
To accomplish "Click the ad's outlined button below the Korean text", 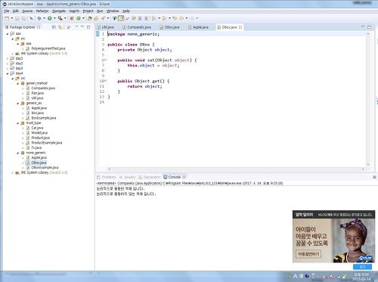I will coord(308,254).
